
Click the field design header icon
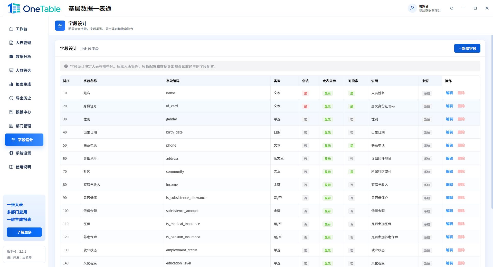click(60, 26)
